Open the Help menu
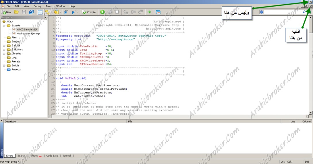The height and width of the screenshot is (164, 313). [x=72, y=6]
